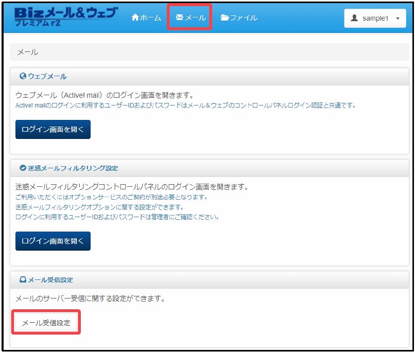Open the spam filtering ログイン画面を開く button
The width and height of the screenshot is (415, 352).
coord(53,241)
